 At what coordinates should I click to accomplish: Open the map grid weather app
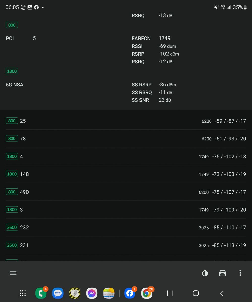tap(109, 293)
